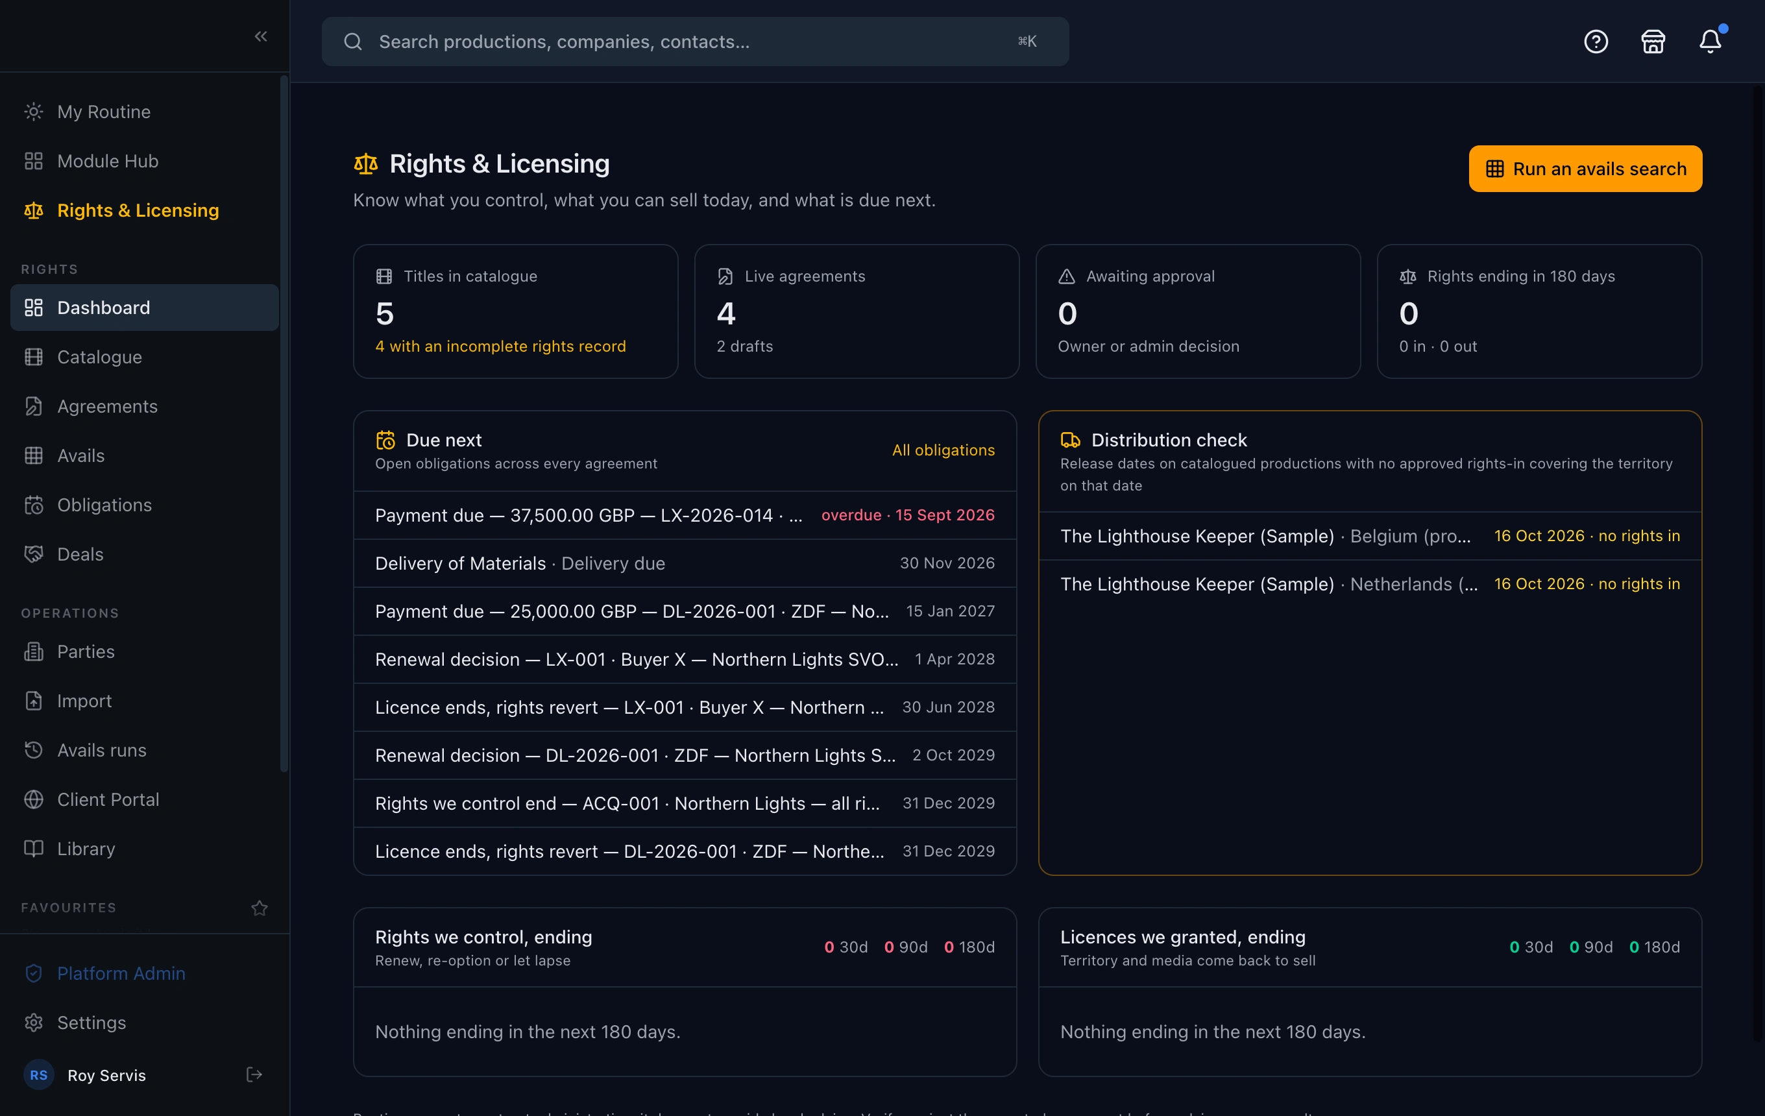The width and height of the screenshot is (1765, 1116).
Task: Open the Deals page
Action: pyautogui.click(x=145, y=554)
